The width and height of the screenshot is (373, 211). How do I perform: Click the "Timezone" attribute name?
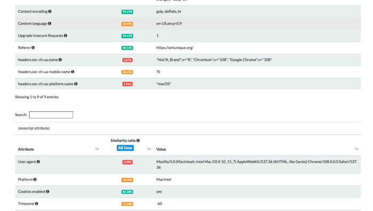pyautogui.click(x=26, y=204)
